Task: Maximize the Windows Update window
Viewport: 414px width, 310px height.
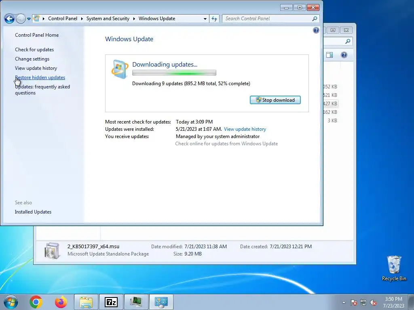Action: click(300, 8)
